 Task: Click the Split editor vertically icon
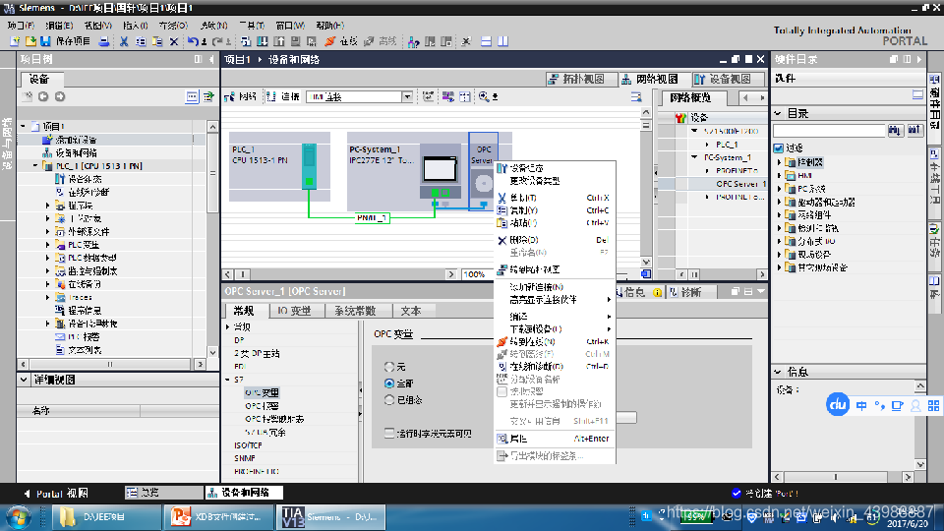coord(502,41)
